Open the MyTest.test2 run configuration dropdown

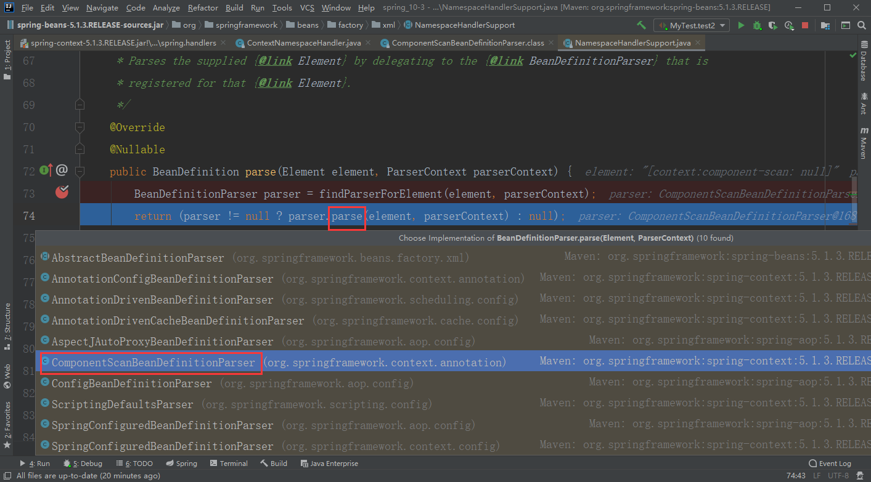692,25
